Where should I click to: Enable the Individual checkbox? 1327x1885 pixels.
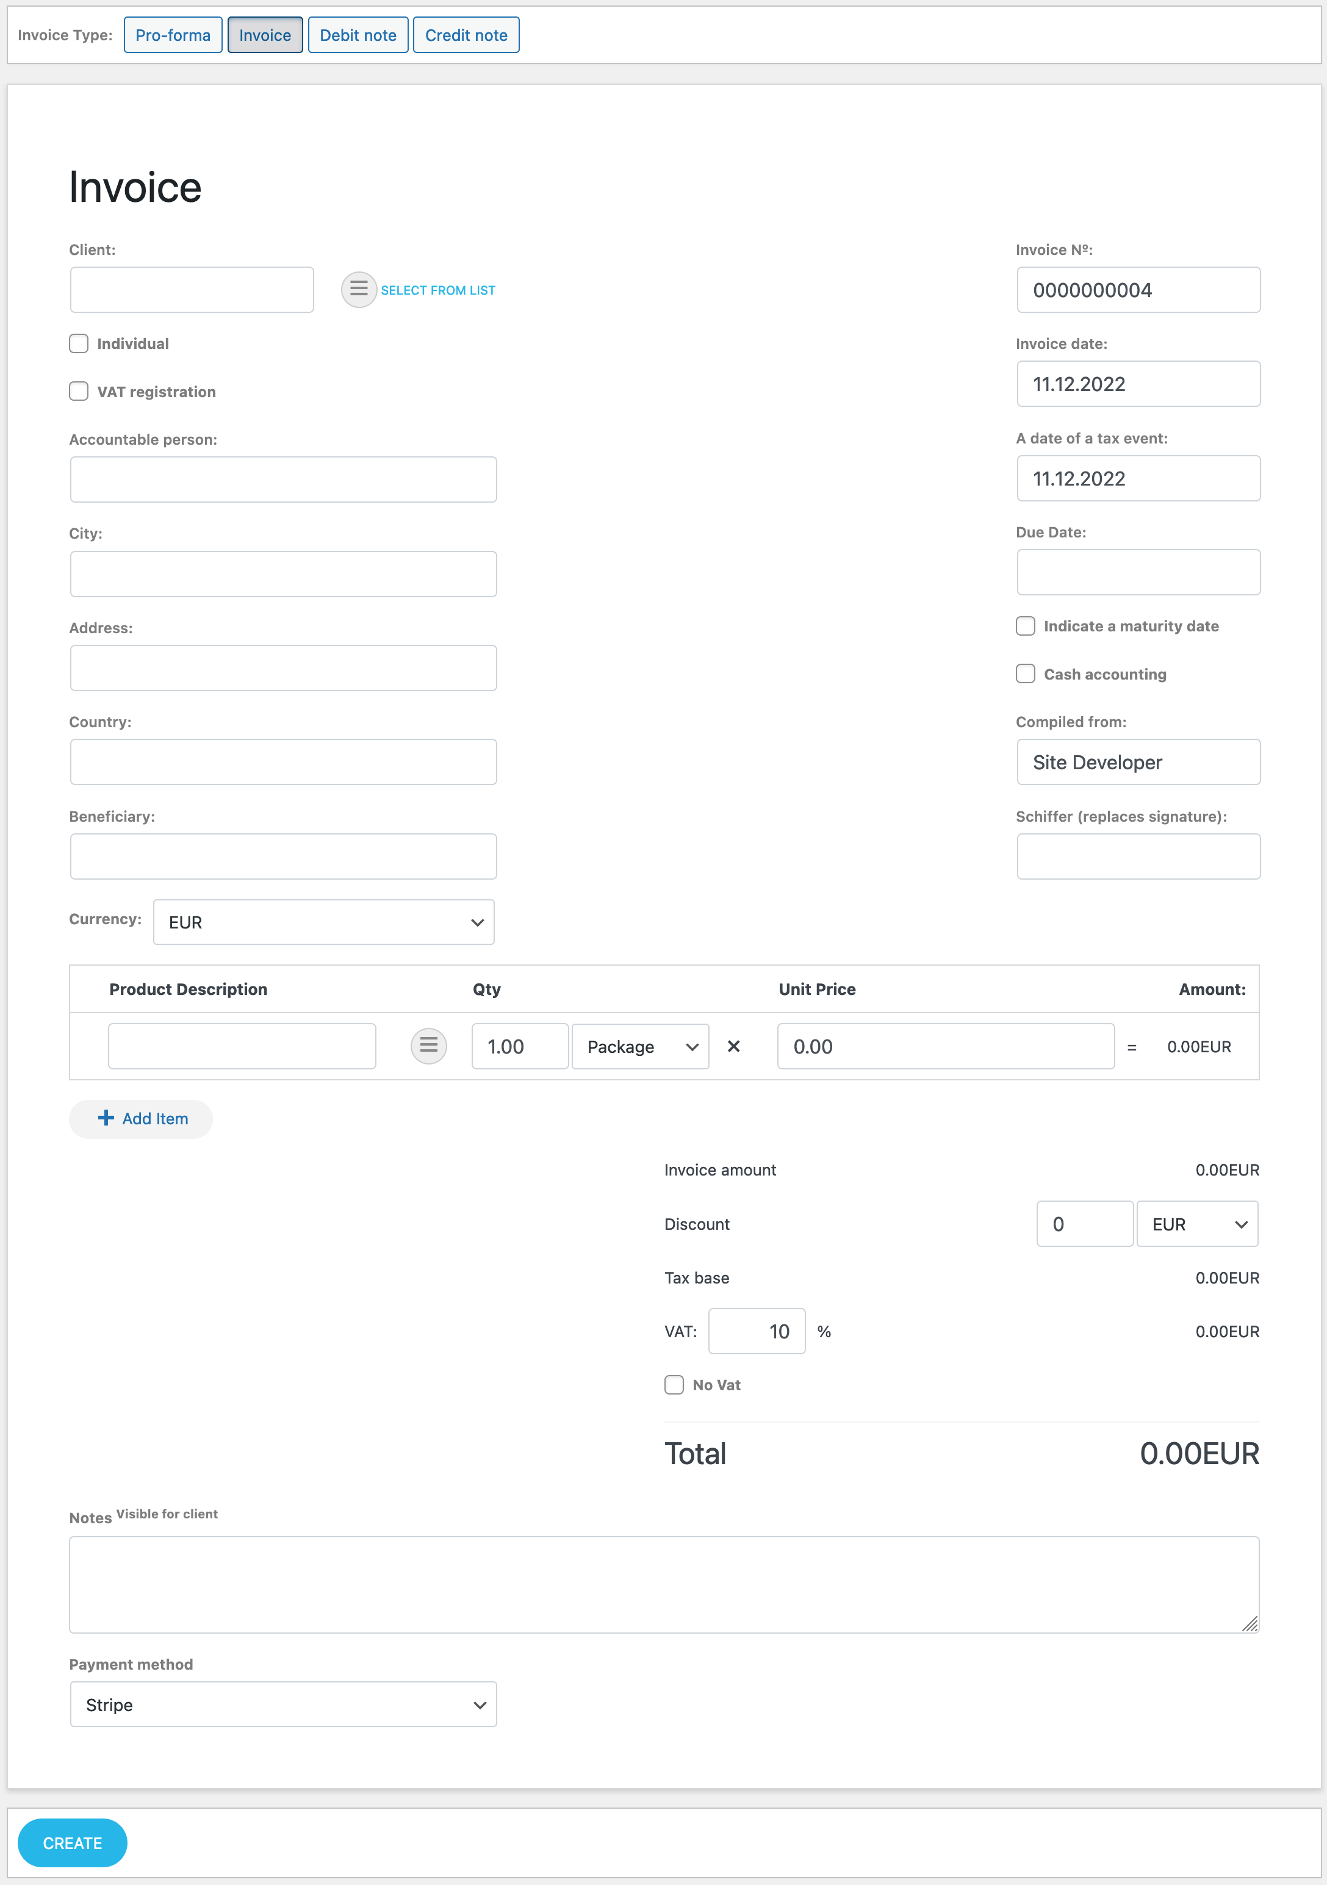pos(78,343)
